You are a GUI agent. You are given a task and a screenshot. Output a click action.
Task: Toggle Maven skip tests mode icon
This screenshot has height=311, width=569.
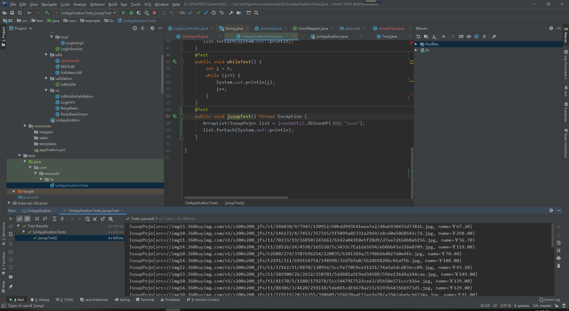(477, 37)
